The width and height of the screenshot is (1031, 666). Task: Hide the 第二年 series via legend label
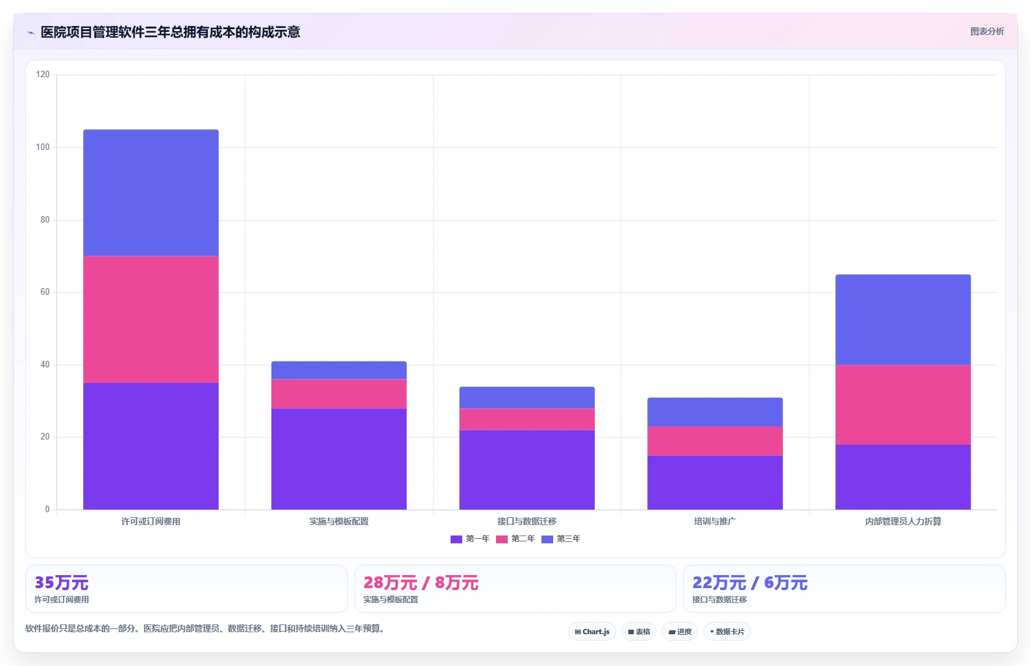(x=523, y=539)
